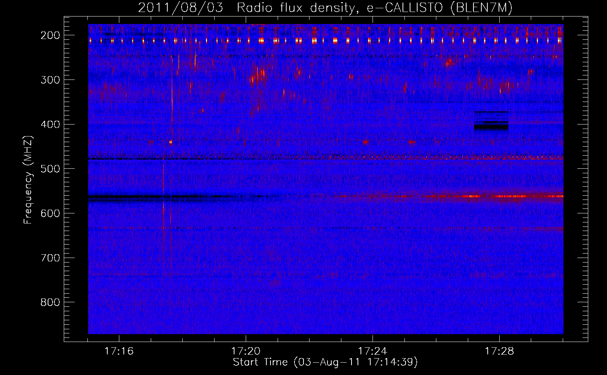
Task: Click the 'Start Time (03-Aug-11 17:14:39)' label
Action: tap(325, 362)
